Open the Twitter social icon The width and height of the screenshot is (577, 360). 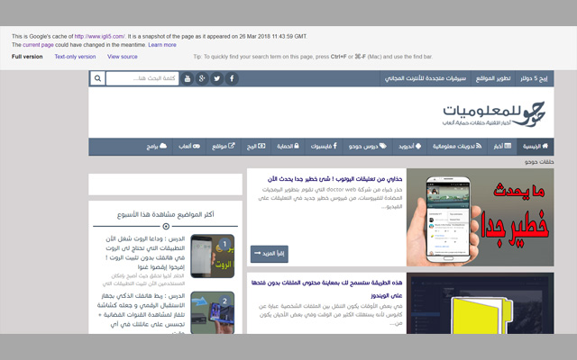click(x=217, y=79)
